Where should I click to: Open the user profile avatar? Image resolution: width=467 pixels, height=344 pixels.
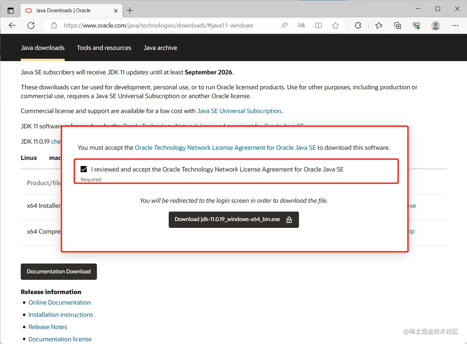point(436,25)
